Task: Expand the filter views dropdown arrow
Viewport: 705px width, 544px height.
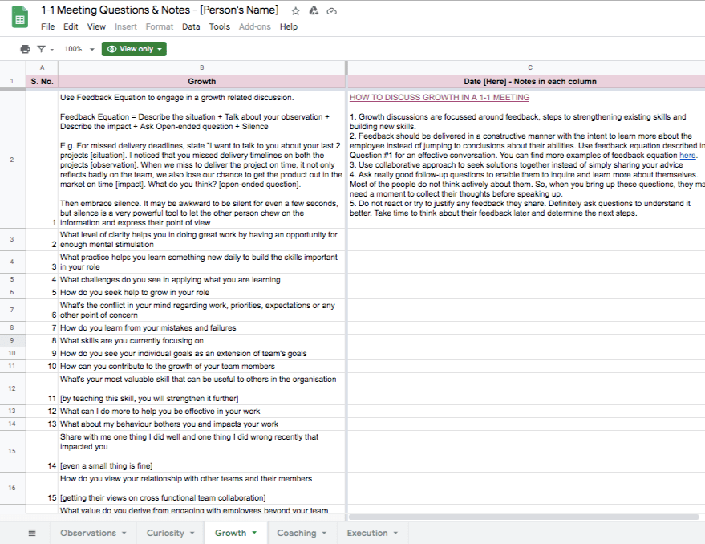Action: (x=52, y=50)
